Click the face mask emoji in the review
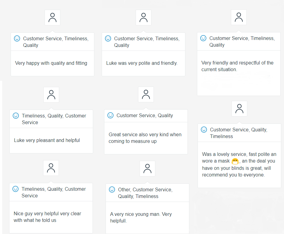Image resolution: width=284 pixels, height=234 pixels. point(235,161)
